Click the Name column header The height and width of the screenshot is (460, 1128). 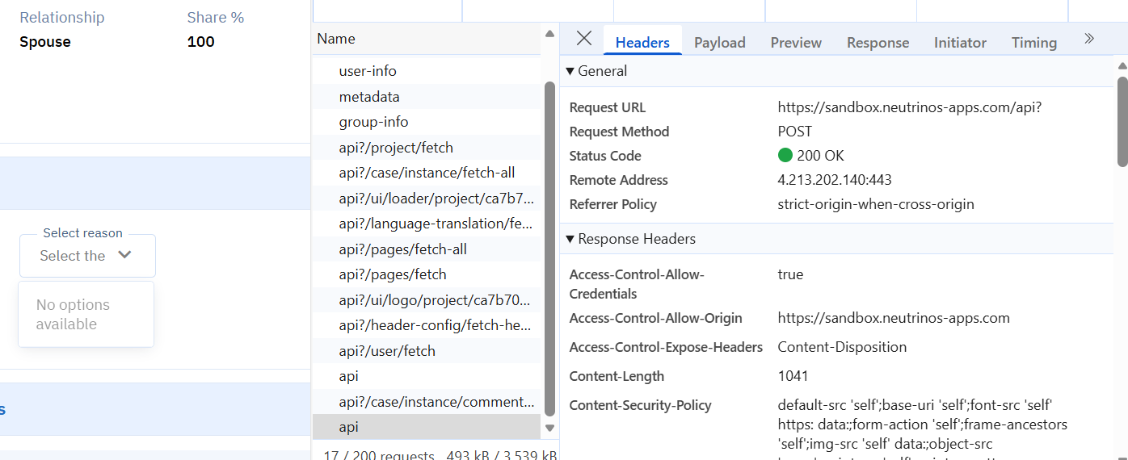pyautogui.click(x=427, y=39)
